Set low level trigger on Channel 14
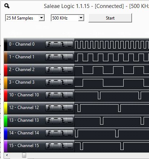Screen dimensions: 149x159 [x=70, y=133]
